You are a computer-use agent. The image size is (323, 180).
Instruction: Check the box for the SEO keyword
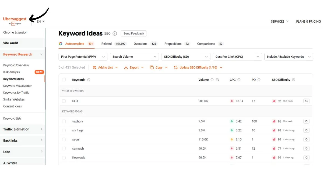click(x=64, y=101)
